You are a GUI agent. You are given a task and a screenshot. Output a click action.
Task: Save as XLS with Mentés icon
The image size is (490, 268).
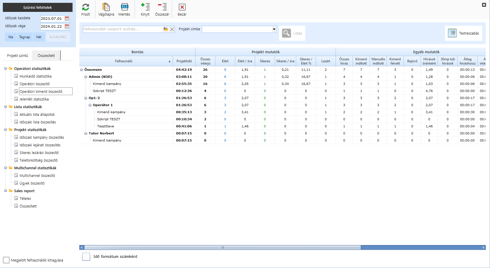[x=124, y=7]
